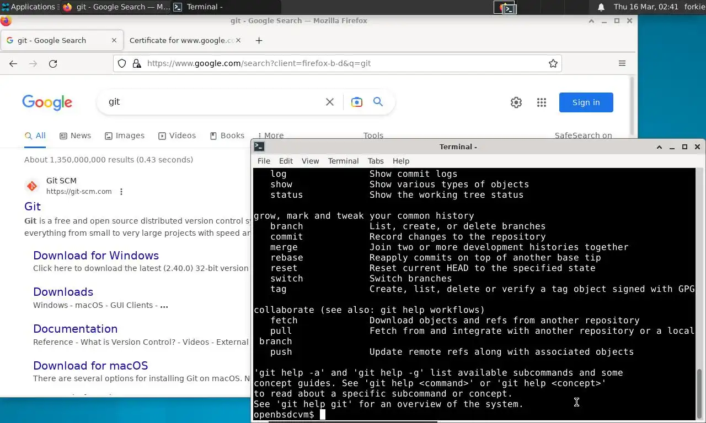
Task: Open Google quick settings gear
Action: [x=516, y=102]
